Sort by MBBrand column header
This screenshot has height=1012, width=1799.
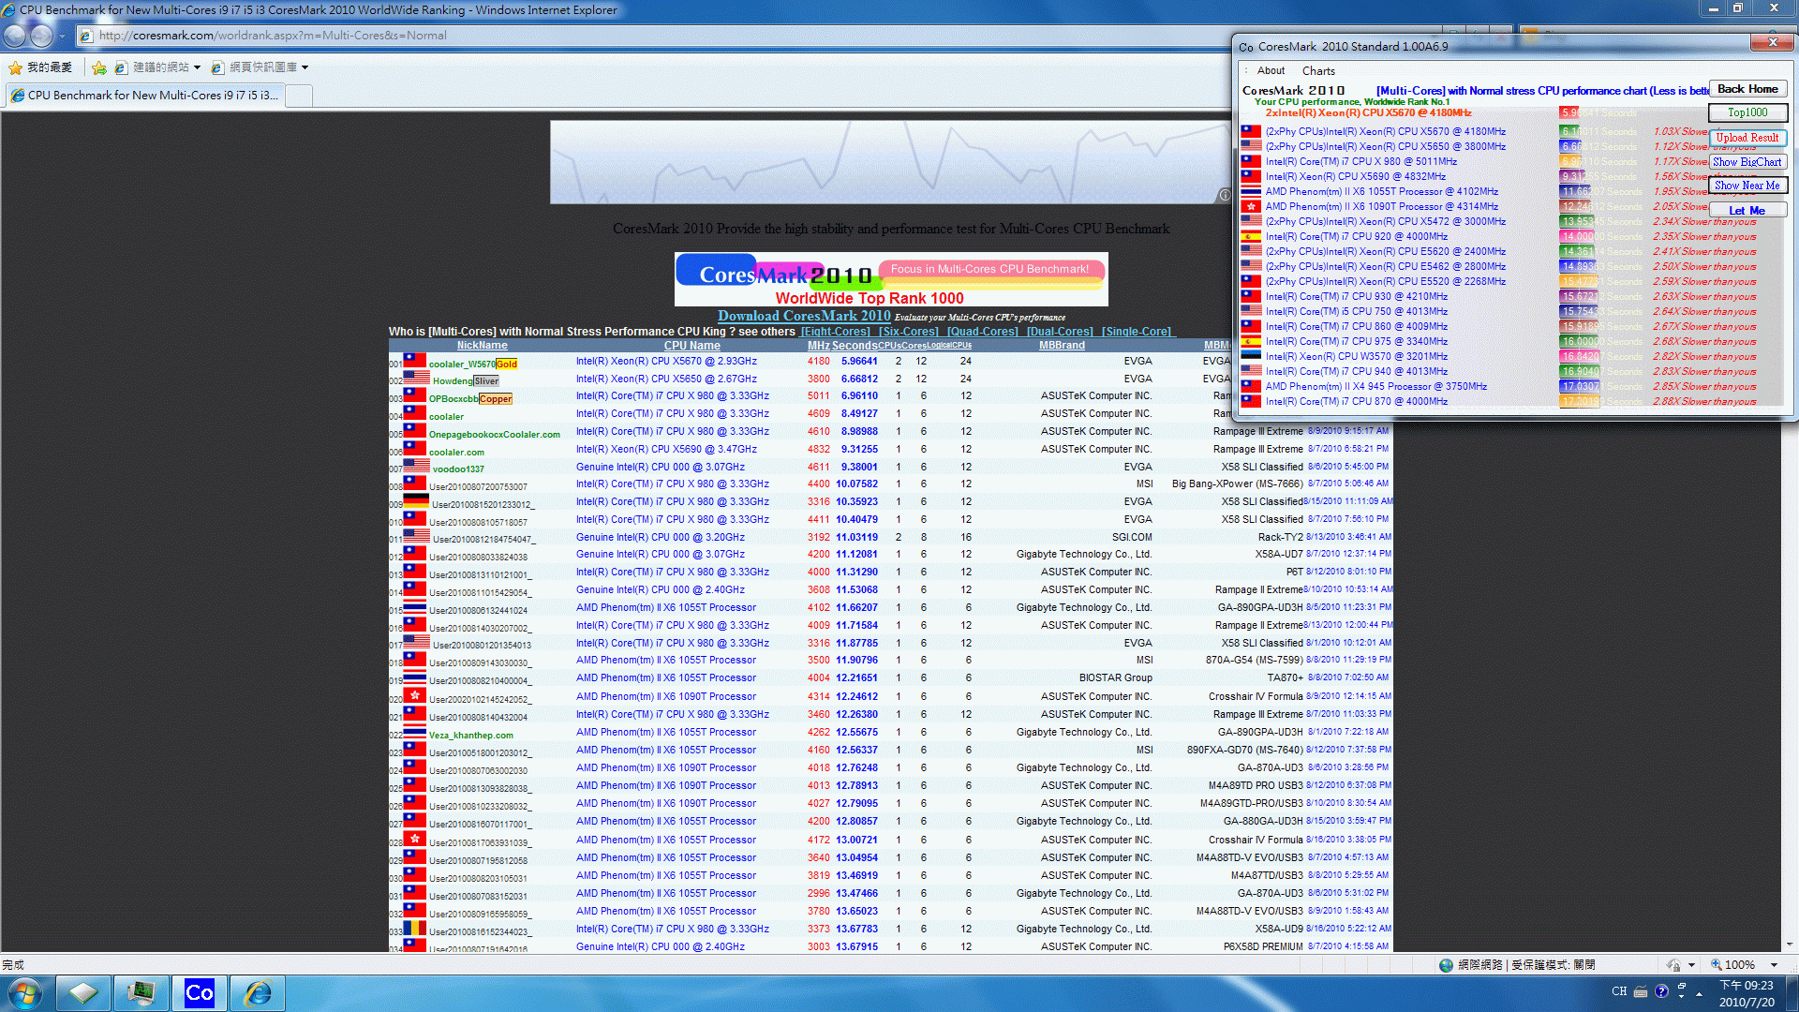pos(1062,346)
